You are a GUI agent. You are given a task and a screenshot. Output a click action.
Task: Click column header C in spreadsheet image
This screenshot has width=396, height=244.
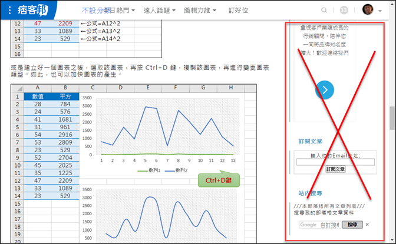(x=93, y=88)
